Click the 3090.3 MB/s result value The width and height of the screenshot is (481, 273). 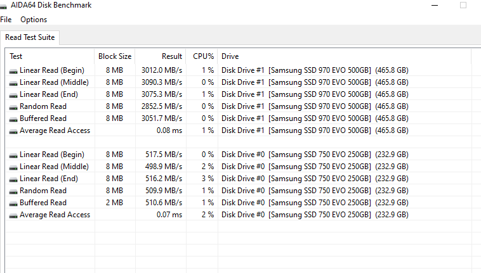coord(162,82)
